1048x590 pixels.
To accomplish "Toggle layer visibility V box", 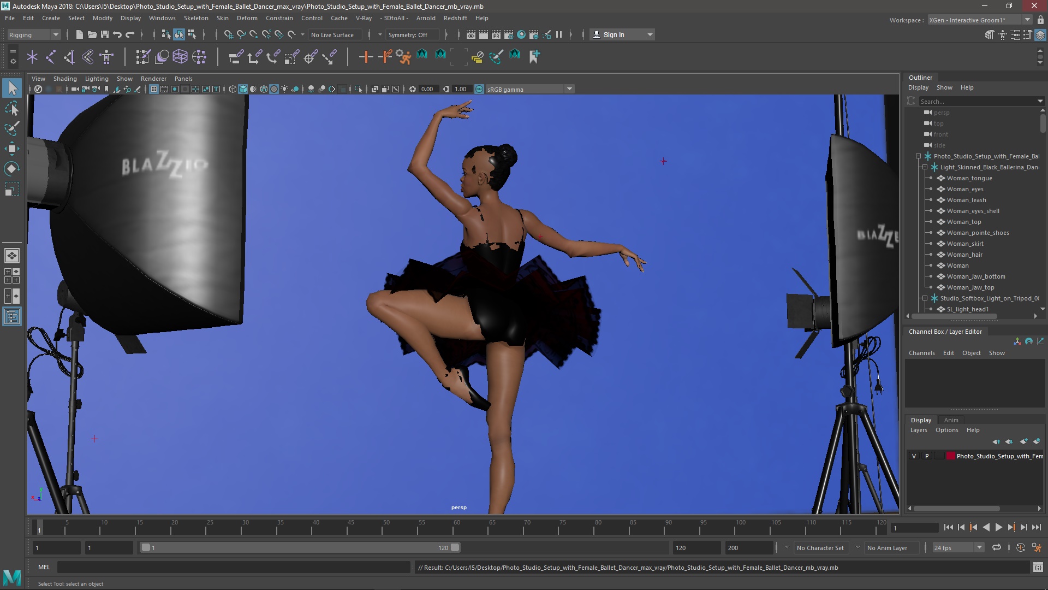I will click(x=914, y=456).
